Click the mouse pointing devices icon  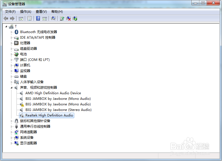(16, 121)
